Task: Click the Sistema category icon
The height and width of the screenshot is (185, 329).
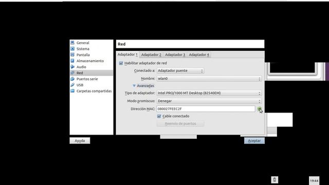Action: pyautogui.click(x=72, y=49)
